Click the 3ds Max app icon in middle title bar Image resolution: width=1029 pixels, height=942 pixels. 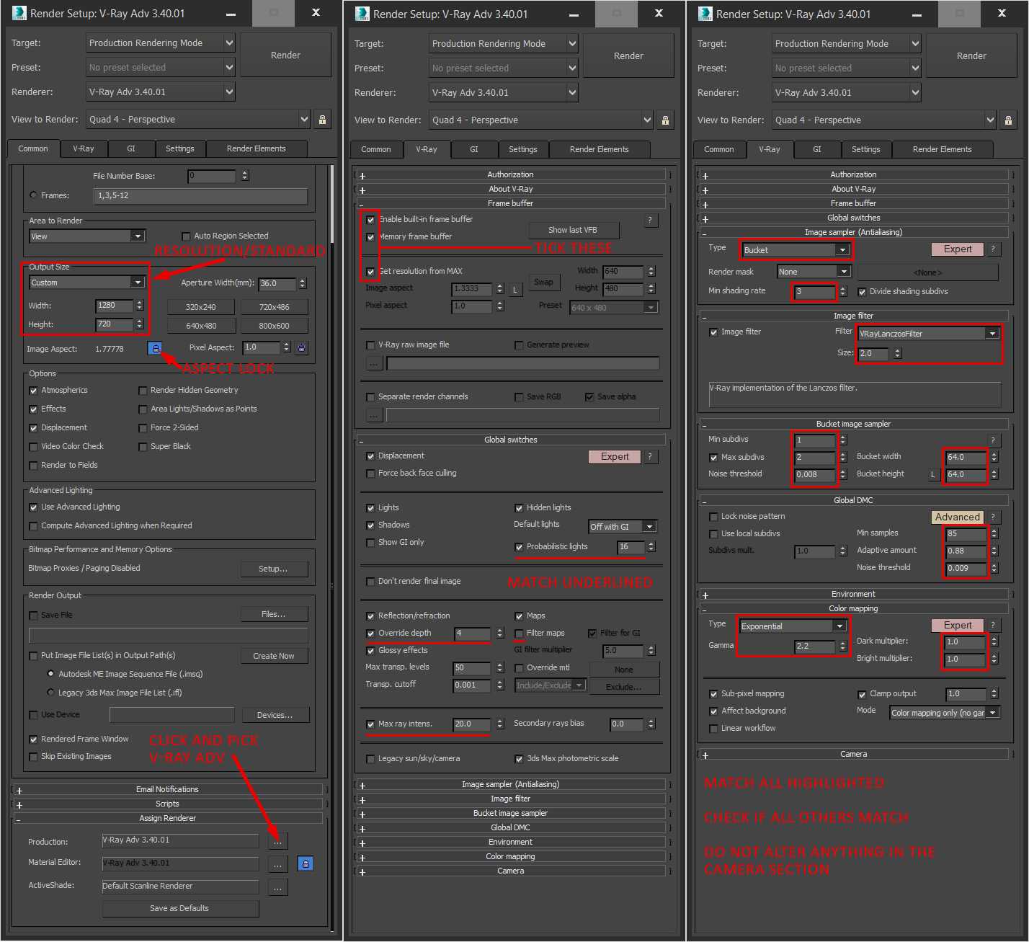362,13
